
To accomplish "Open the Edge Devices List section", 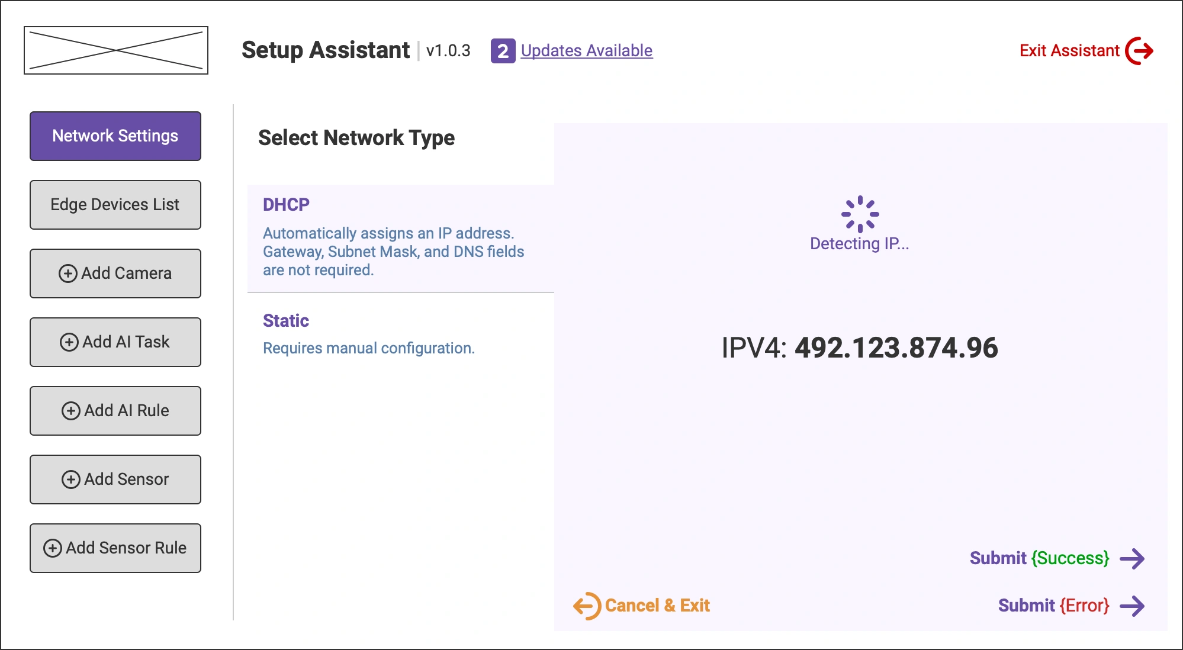I will point(115,204).
